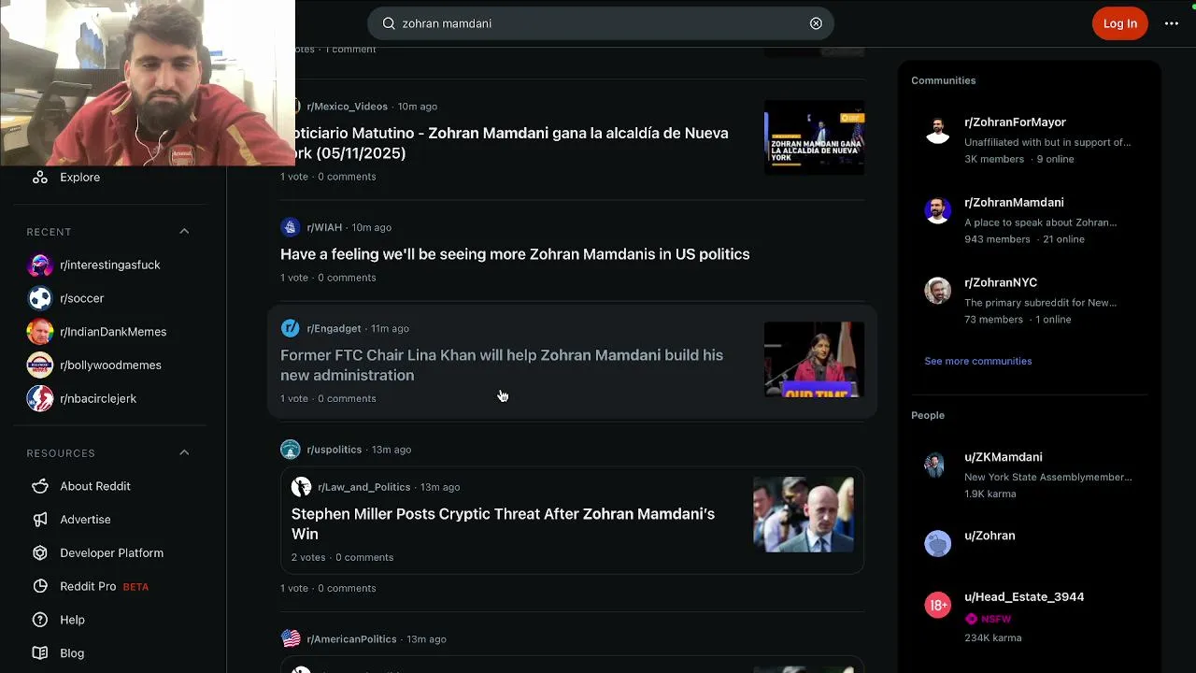Click the r/nbacirclejerk avatar
Image resolution: width=1196 pixels, height=673 pixels.
[40, 398]
